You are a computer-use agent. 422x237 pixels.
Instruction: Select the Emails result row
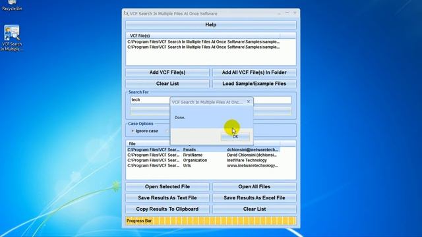click(203, 149)
